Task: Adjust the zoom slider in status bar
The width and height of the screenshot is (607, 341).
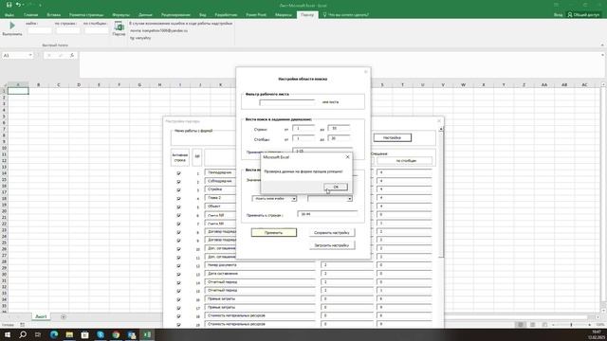Action: click(571, 325)
